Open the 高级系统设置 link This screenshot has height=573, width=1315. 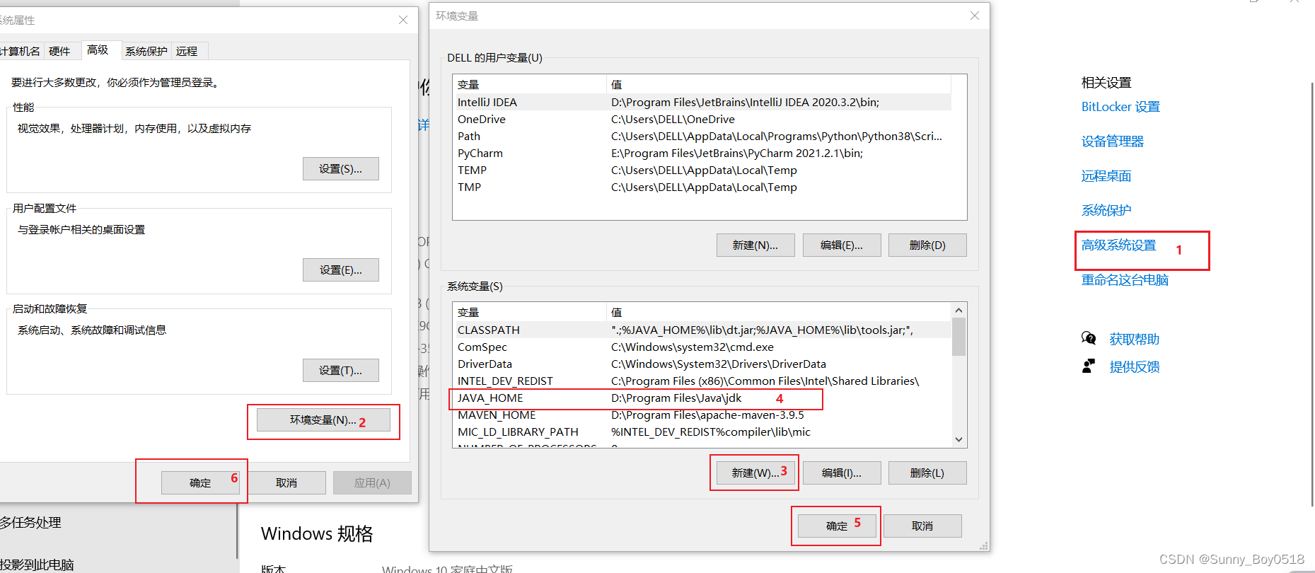coord(1118,245)
